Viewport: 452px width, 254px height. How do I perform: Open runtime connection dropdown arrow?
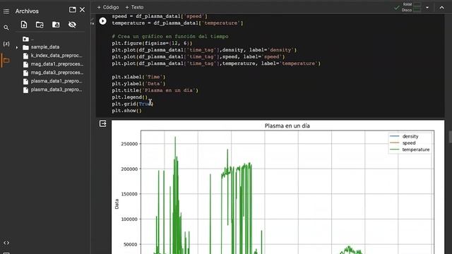tap(427, 8)
